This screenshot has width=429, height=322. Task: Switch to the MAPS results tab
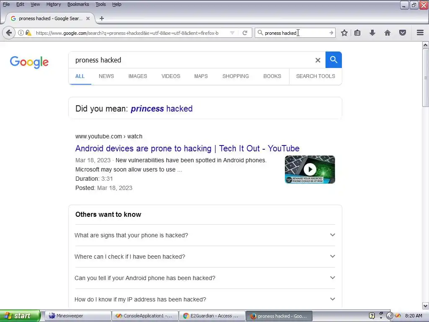[x=201, y=76]
